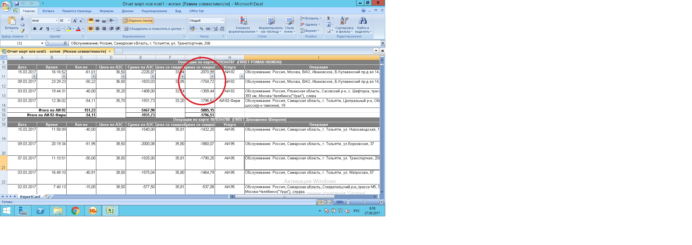Image resolution: width=692 pixels, height=245 pixels.
Task: Click the center text alignment icon
Action: point(97,29)
